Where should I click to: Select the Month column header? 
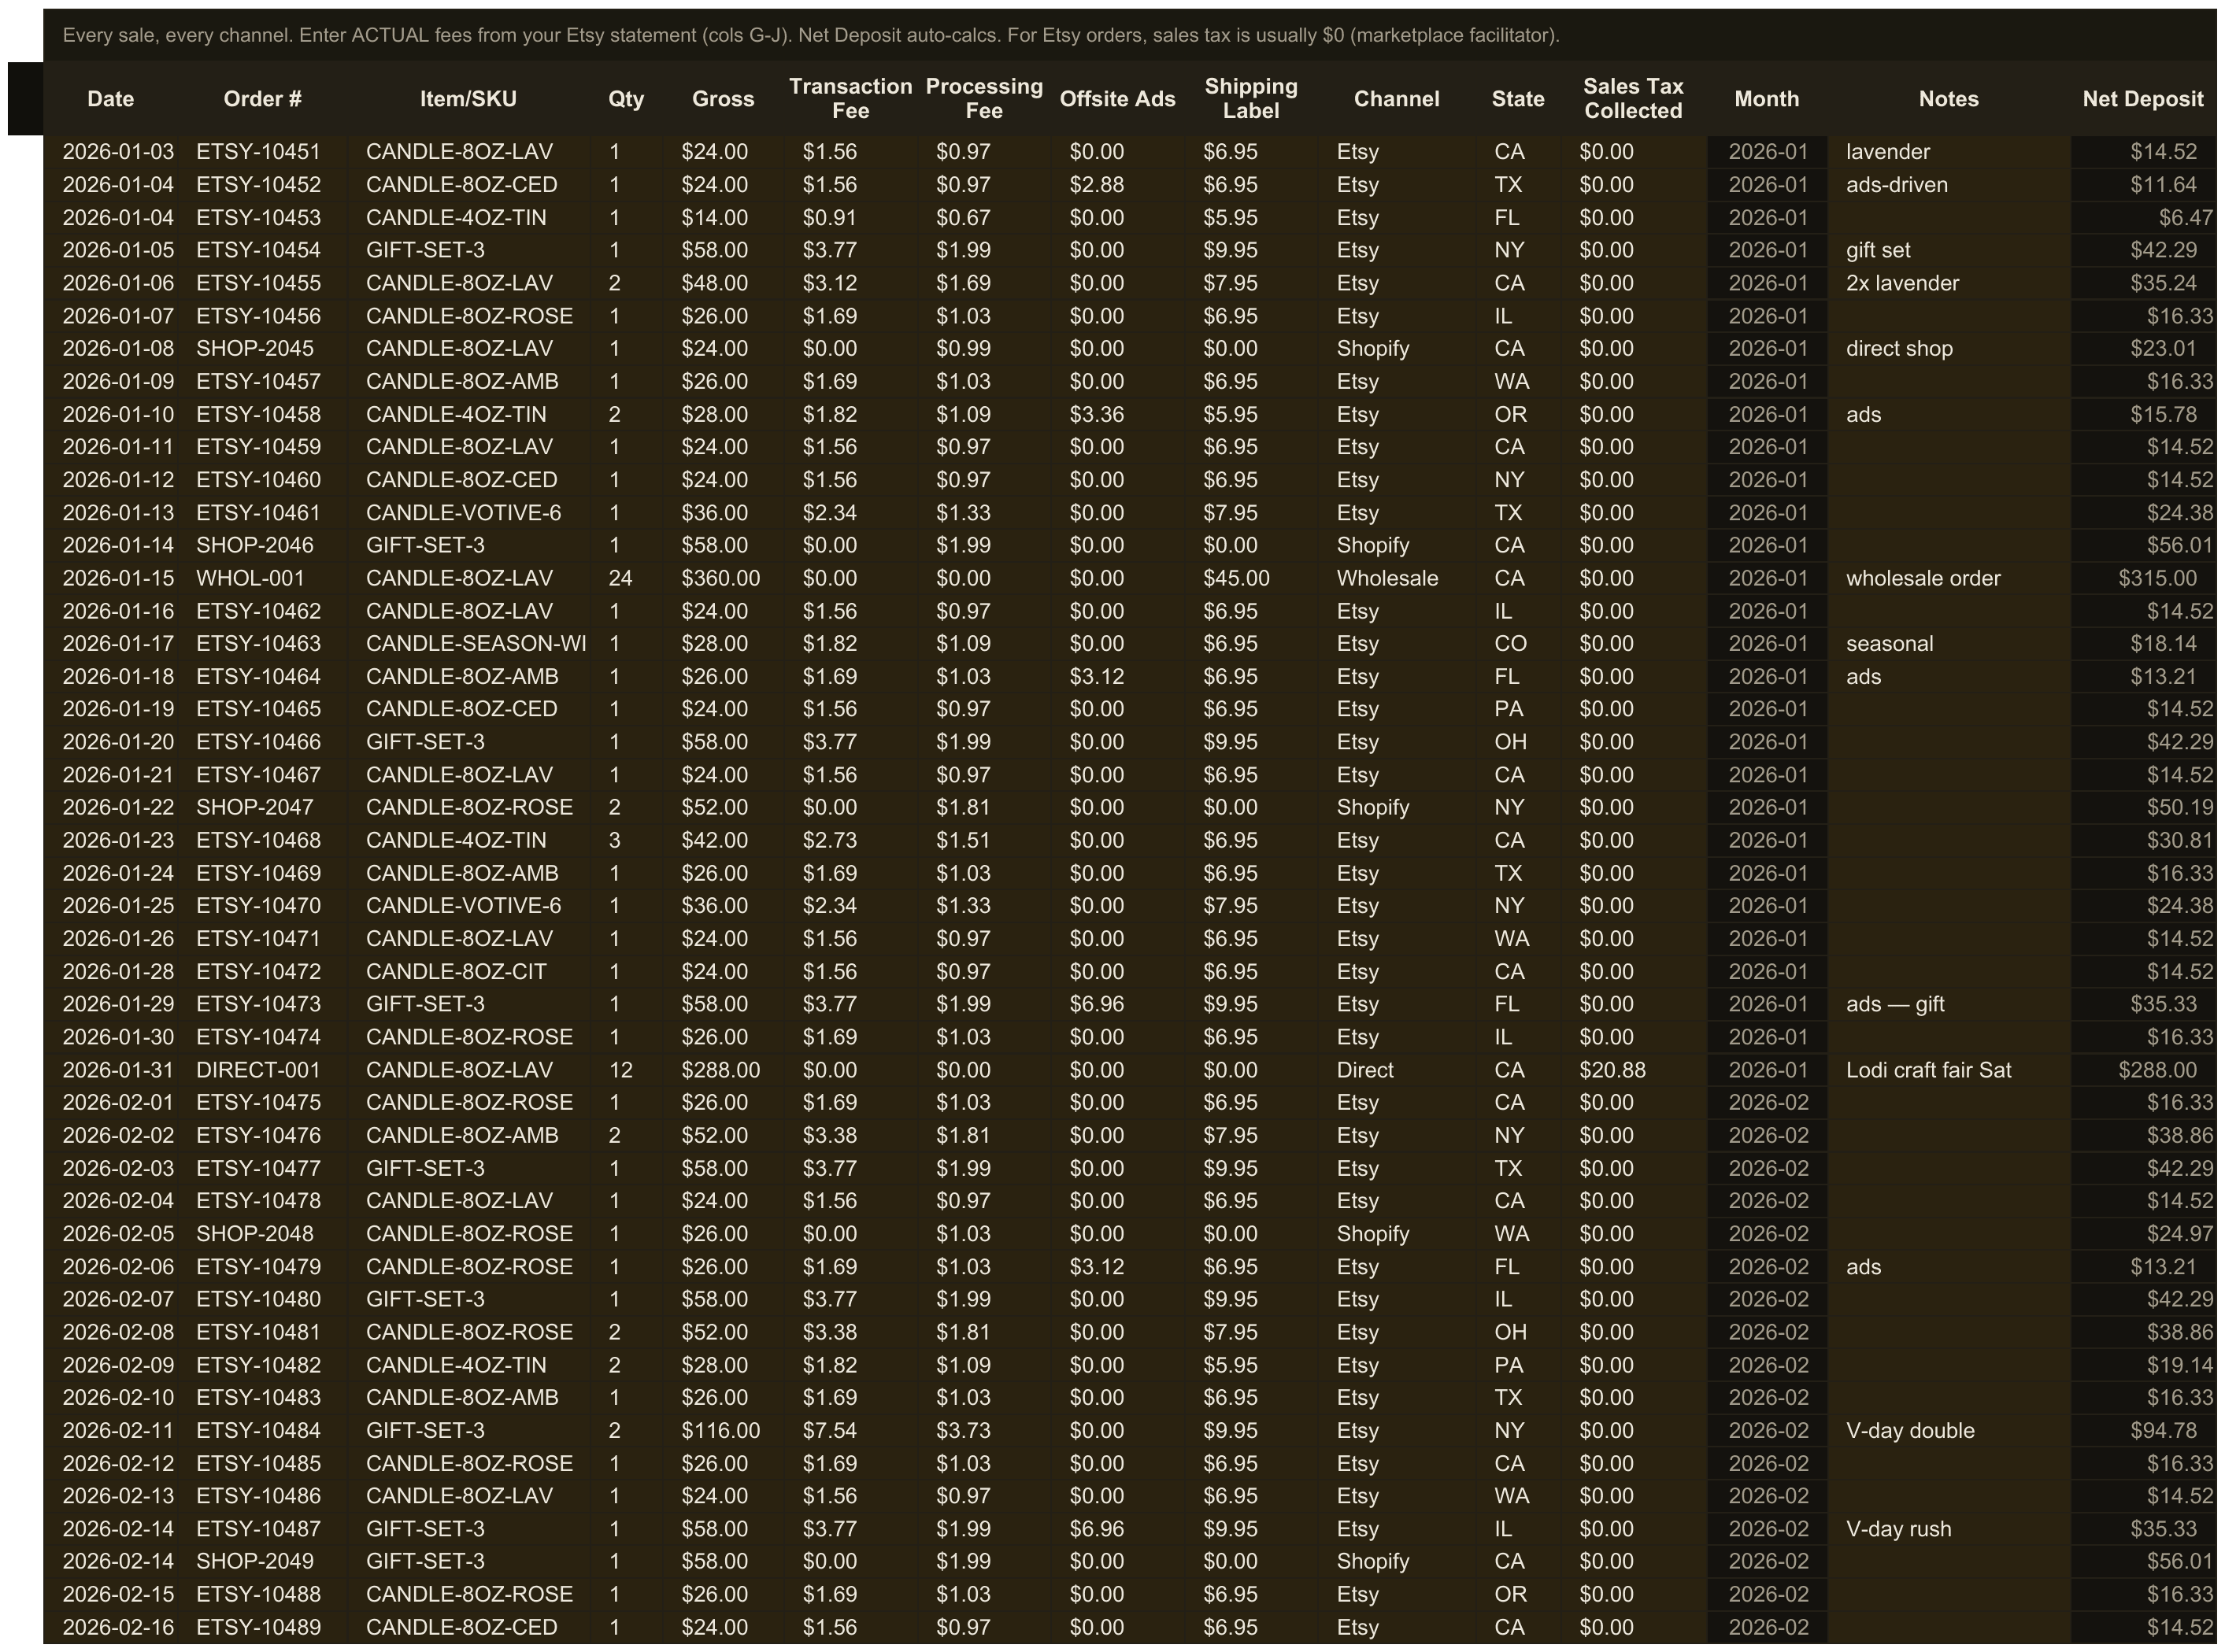click(x=1767, y=99)
